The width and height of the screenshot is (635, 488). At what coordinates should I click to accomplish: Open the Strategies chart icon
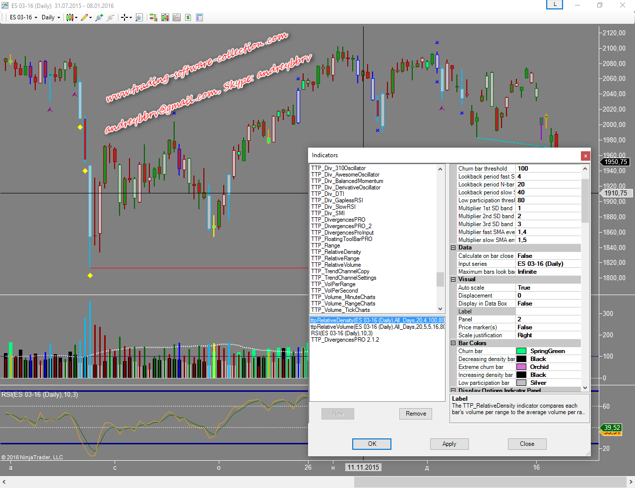pyautogui.click(x=177, y=17)
